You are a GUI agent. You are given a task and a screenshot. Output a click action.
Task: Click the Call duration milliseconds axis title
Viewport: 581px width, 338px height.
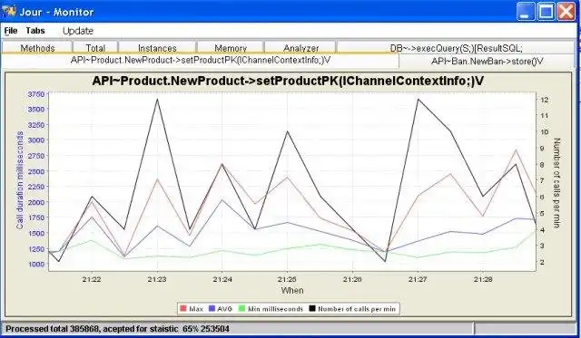pos(20,180)
